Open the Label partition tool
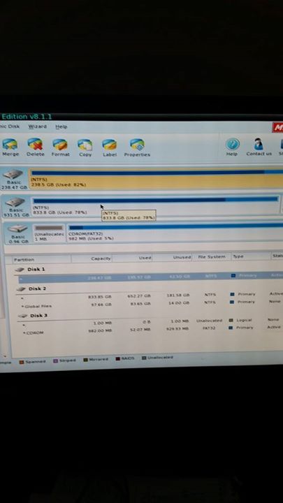Viewport: 283px width, 503px height. [110, 148]
